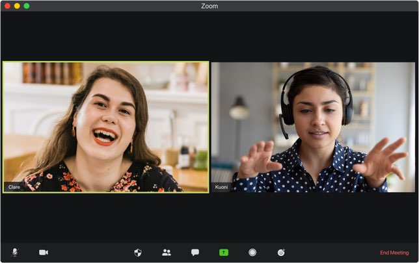Click End Meeting
Image resolution: width=419 pixels, height=263 pixels.
tap(394, 253)
